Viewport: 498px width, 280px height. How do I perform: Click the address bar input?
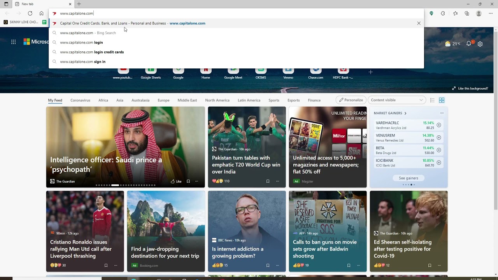237,13
